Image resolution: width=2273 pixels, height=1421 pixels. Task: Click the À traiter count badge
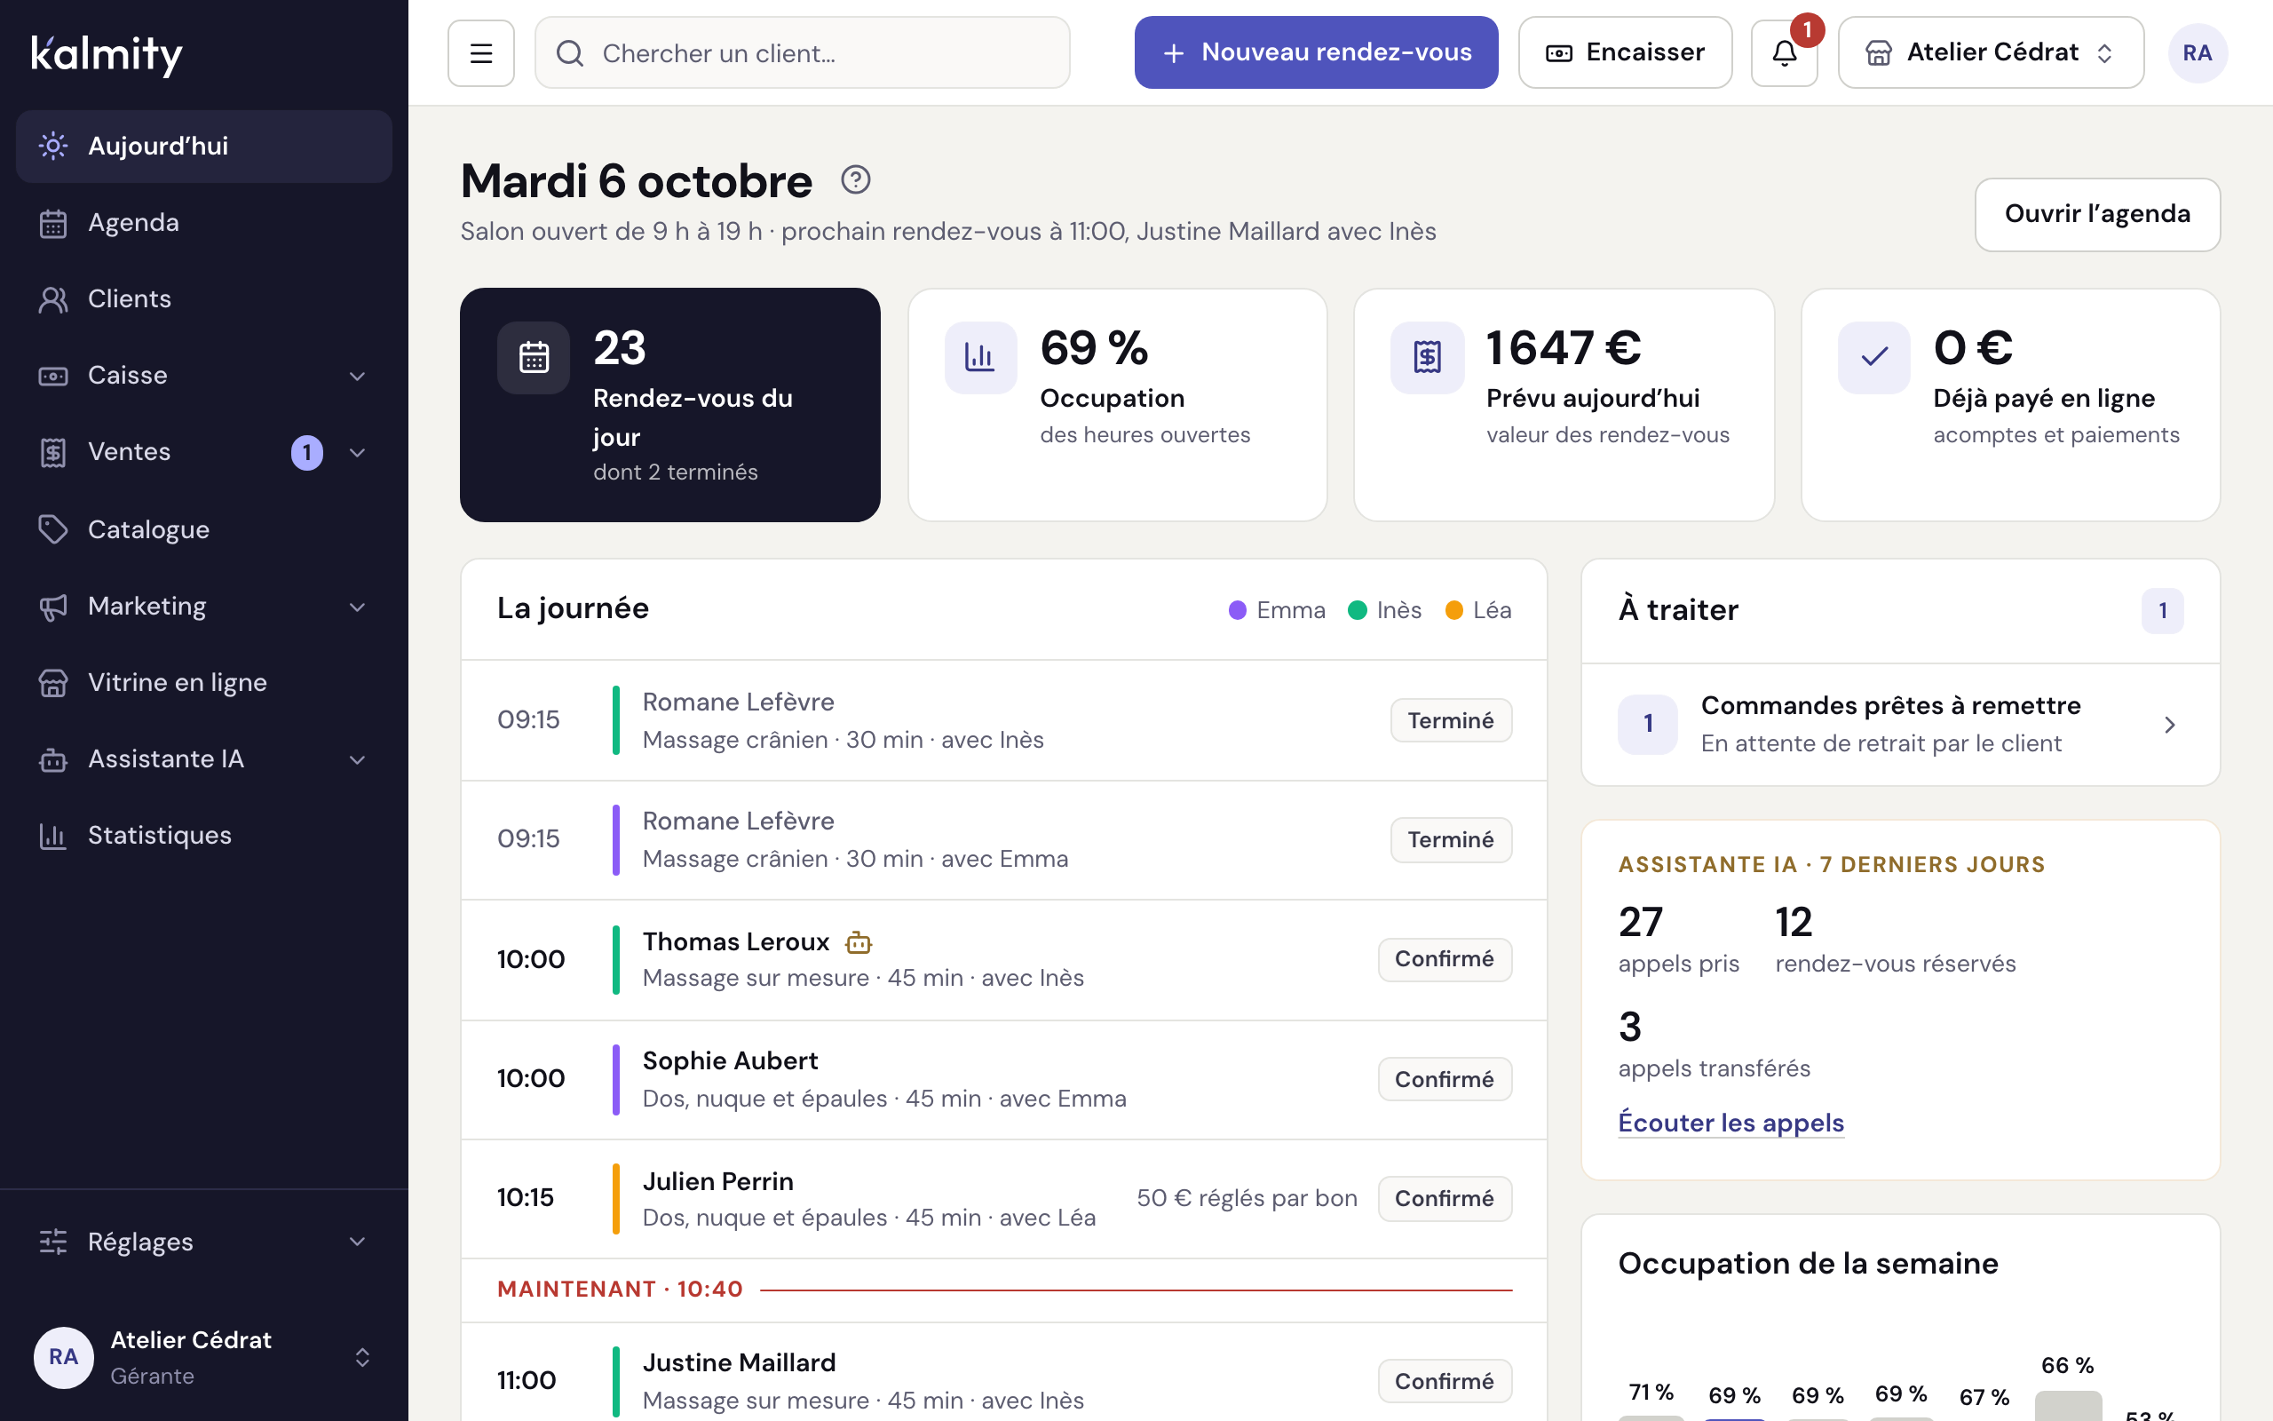click(x=2162, y=611)
